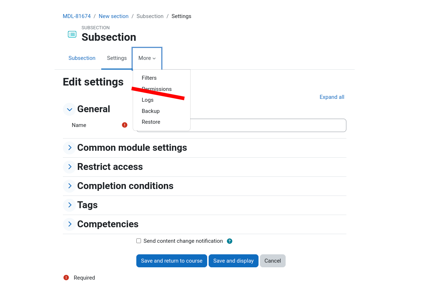Expand the Tags section chevron
444x294 pixels.
[69, 205]
